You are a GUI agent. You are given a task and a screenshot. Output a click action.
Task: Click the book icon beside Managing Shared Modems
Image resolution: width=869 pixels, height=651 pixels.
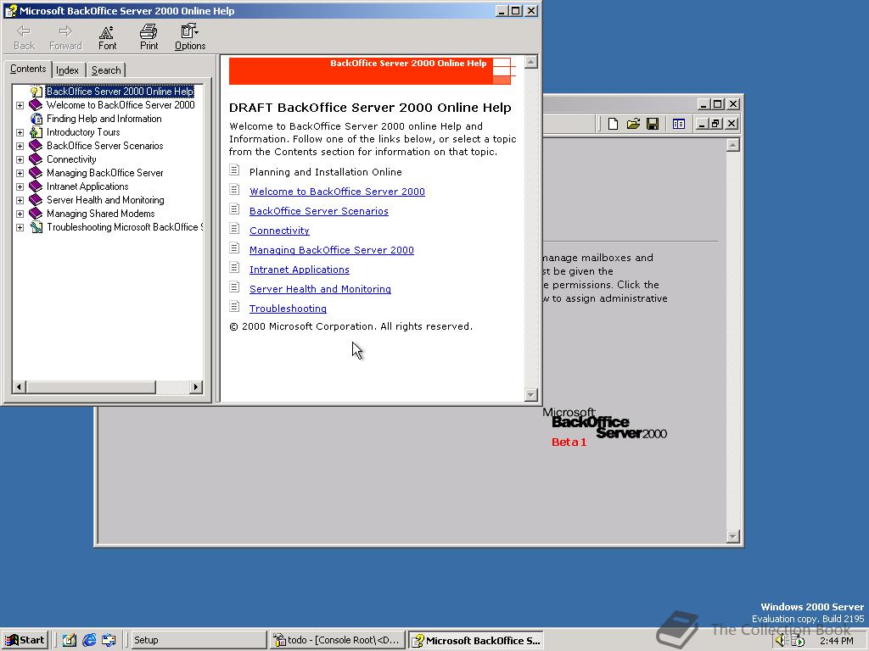[x=36, y=213]
